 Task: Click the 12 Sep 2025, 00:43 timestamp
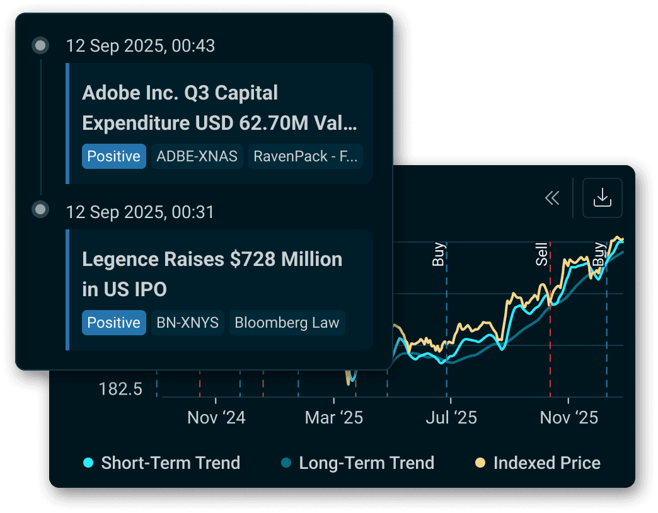[141, 46]
